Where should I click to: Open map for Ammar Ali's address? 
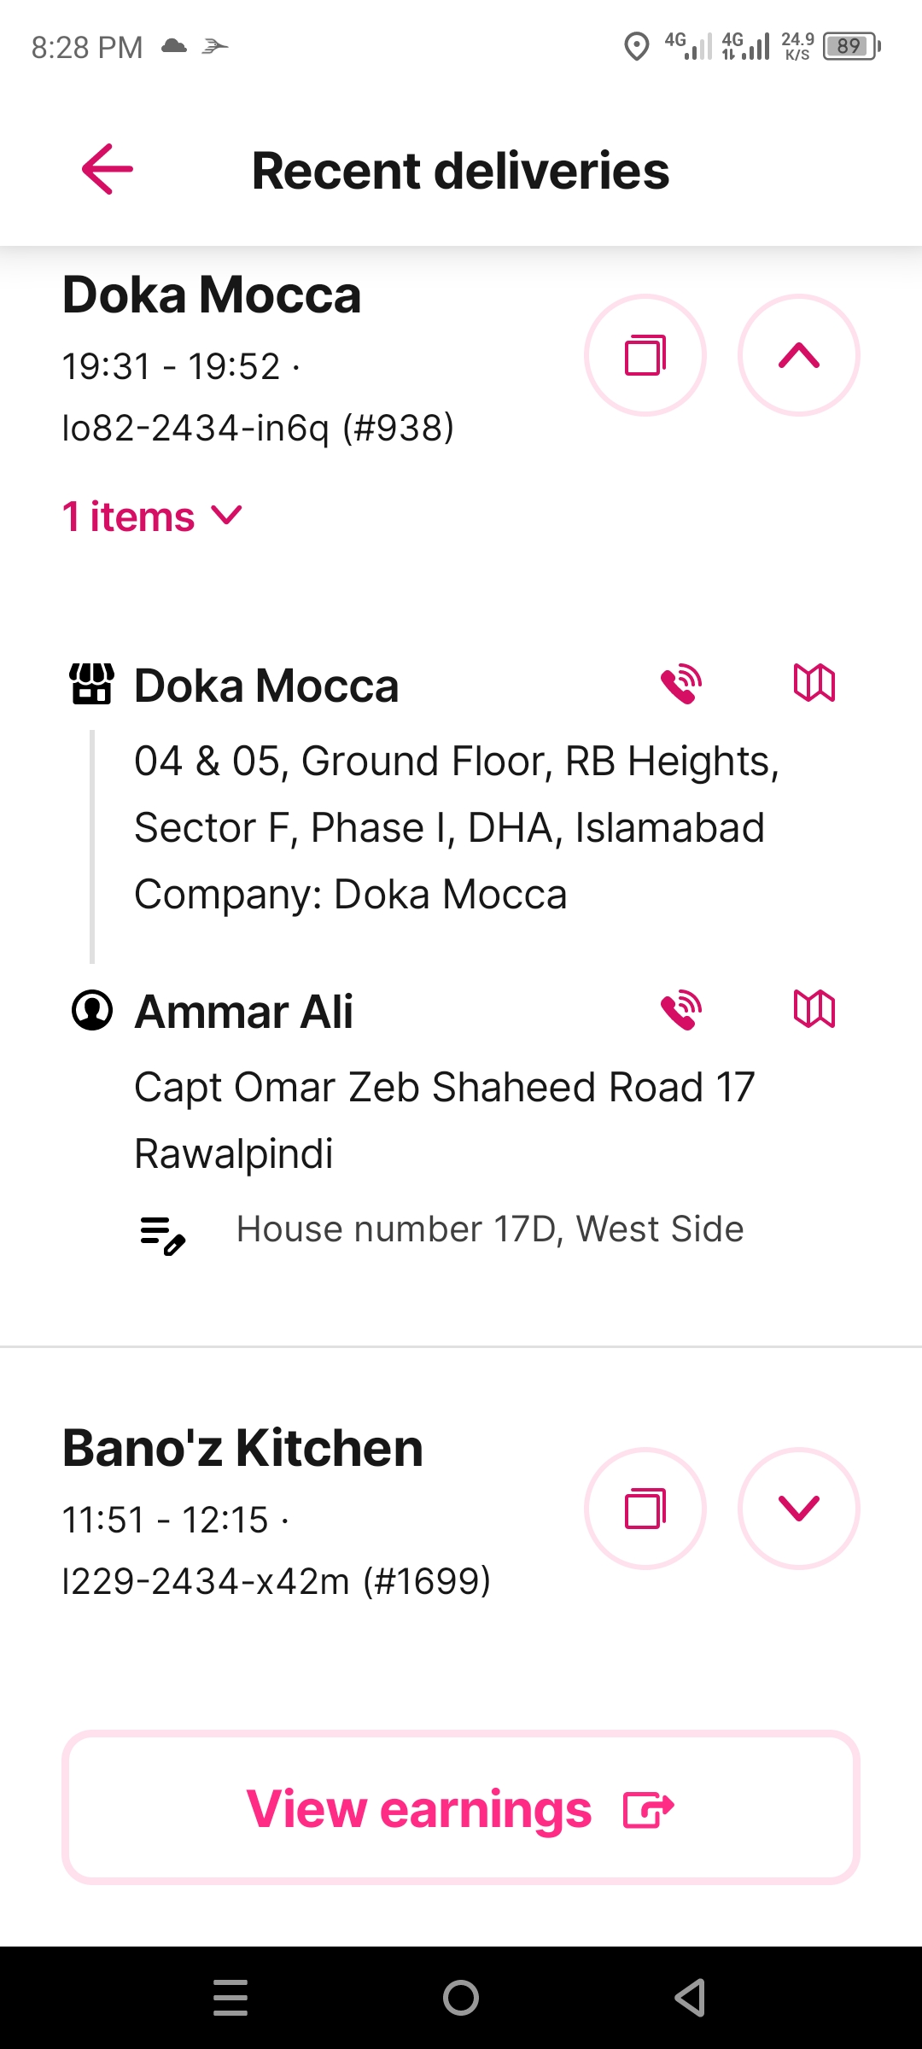pos(814,1010)
